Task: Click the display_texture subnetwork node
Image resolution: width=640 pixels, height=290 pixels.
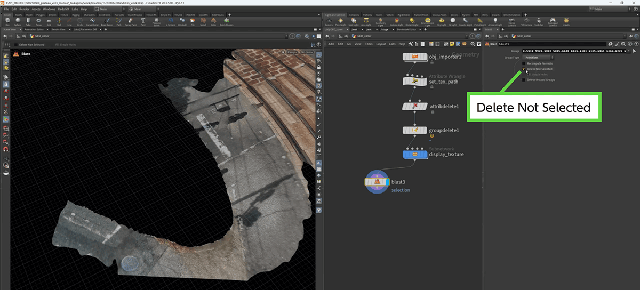Action: 414,155
